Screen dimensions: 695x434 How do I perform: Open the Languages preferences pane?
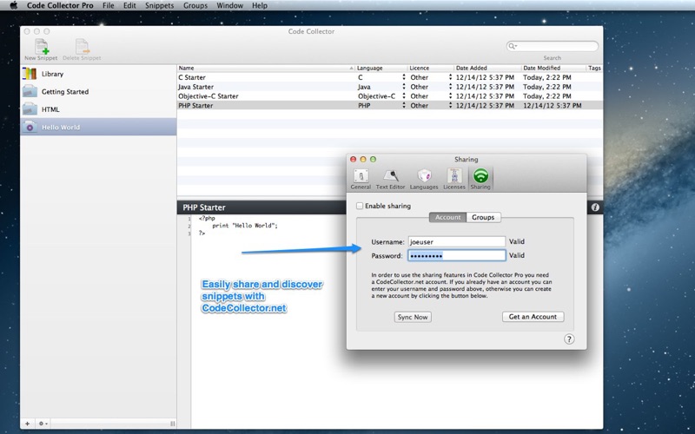click(x=423, y=178)
